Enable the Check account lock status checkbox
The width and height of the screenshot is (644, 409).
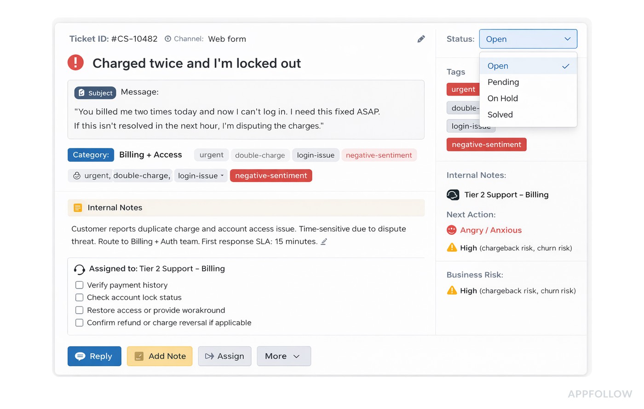[79, 297]
